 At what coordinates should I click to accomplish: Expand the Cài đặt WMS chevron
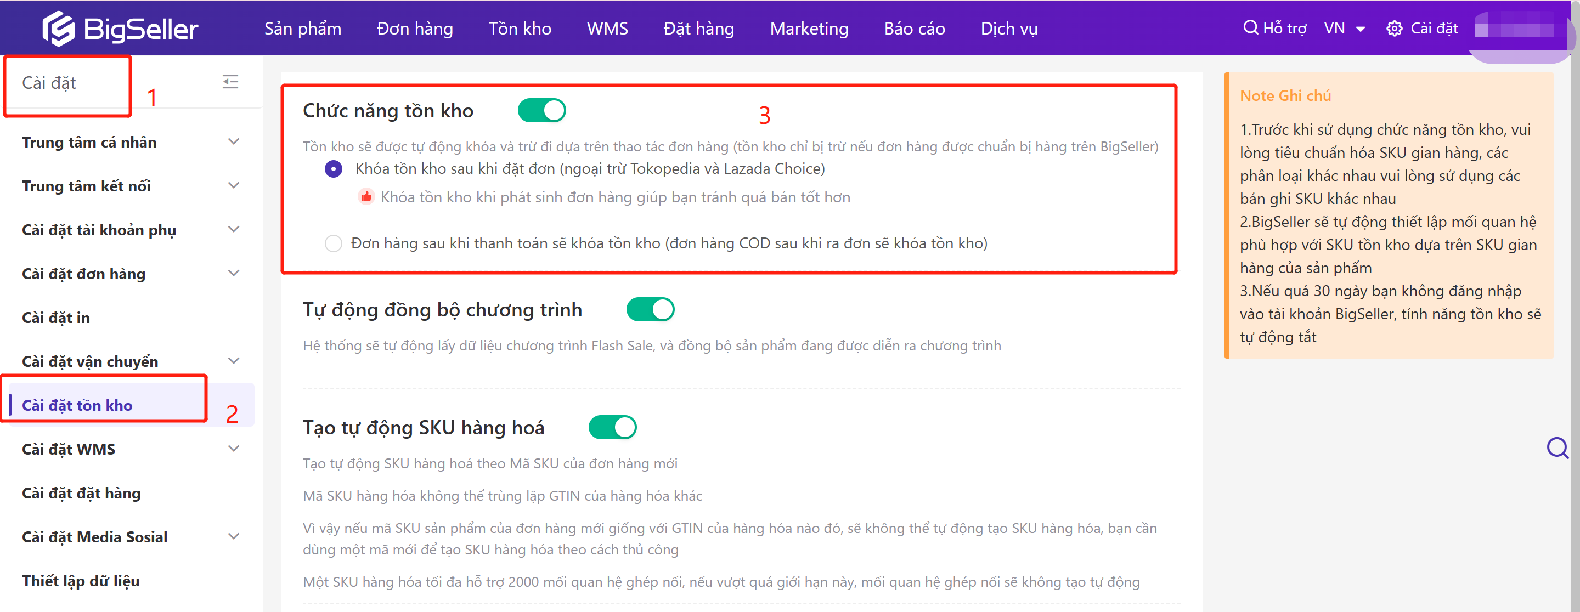point(233,449)
